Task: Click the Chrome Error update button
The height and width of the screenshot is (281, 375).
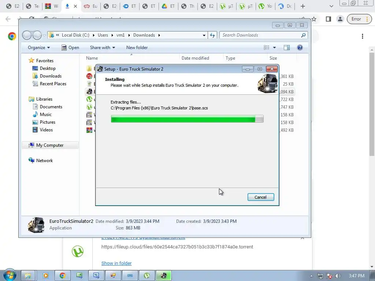Action: [x=360, y=19]
